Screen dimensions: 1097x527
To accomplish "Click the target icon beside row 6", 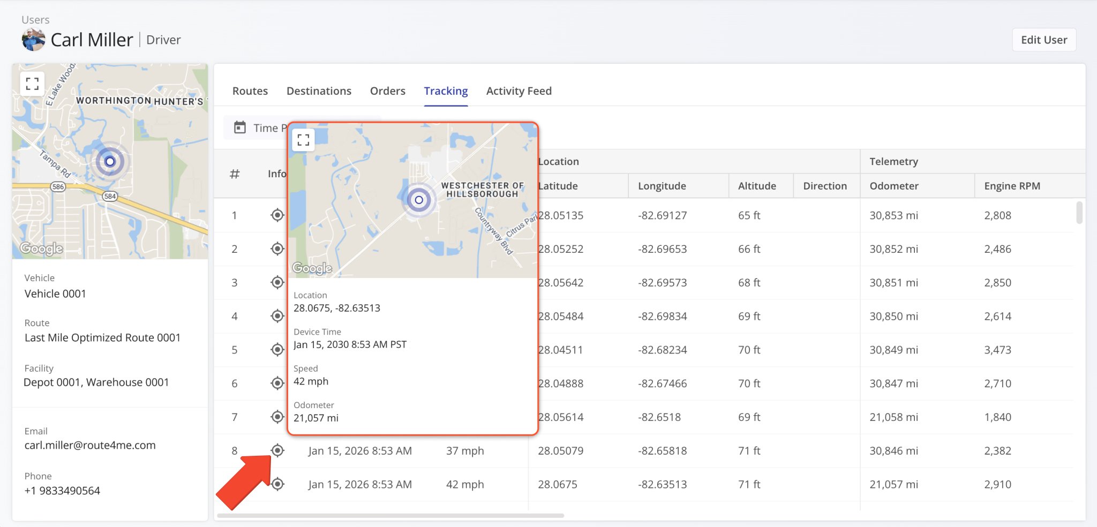I will [x=277, y=383].
